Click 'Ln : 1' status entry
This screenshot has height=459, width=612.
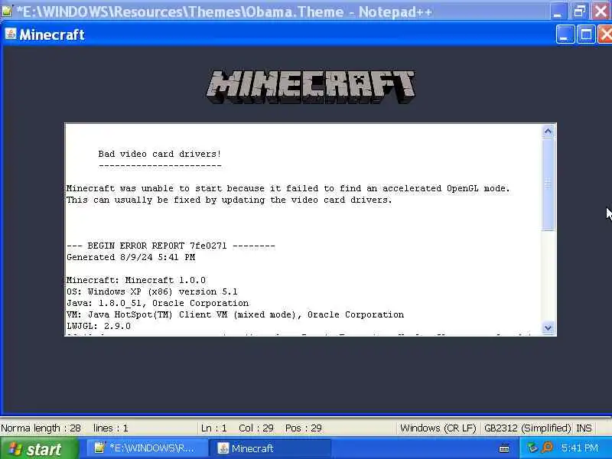click(x=214, y=428)
